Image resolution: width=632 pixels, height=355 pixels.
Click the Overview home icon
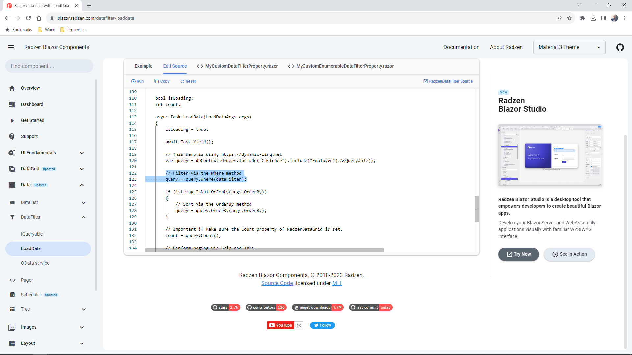click(12, 88)
